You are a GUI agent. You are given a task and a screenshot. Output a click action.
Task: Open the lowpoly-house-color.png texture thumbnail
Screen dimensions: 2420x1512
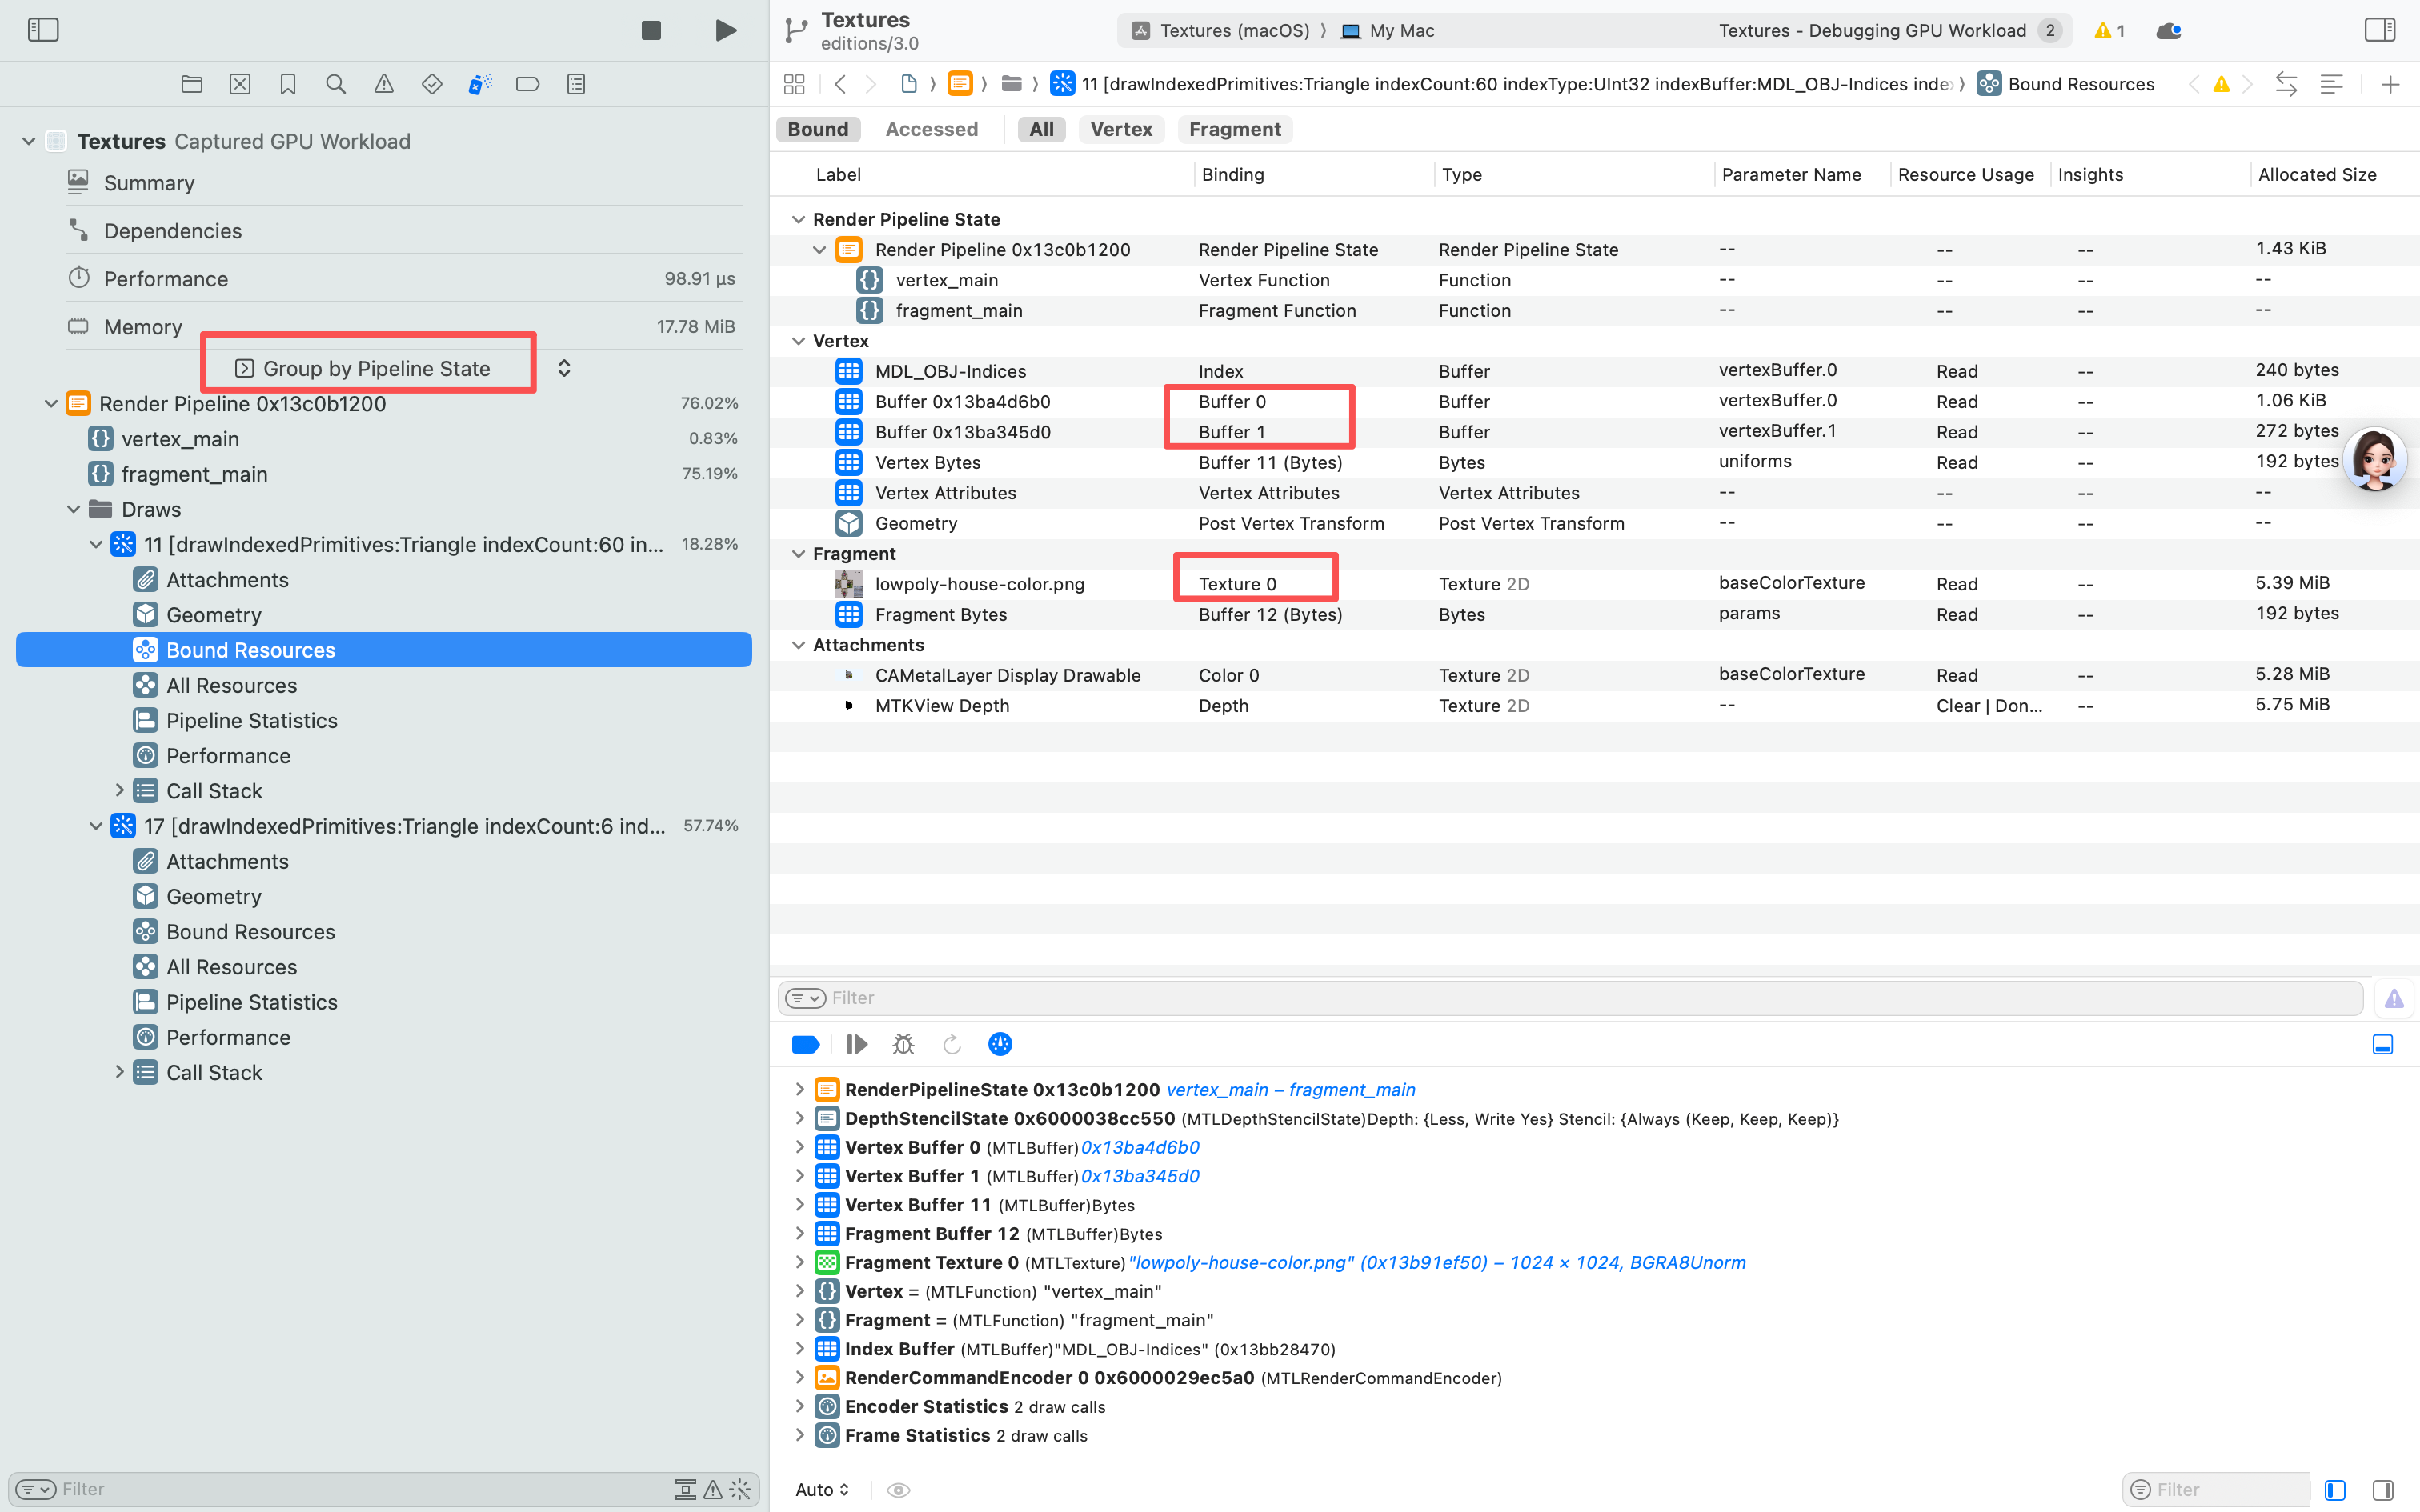849,584
